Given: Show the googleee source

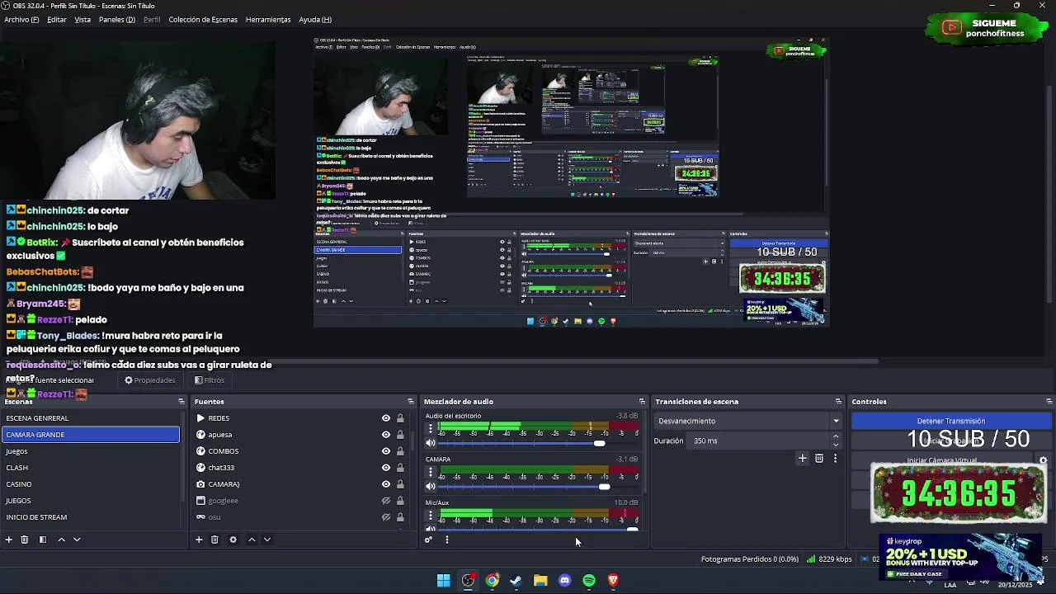Looking at the screenshot, I should pos(385,501).
